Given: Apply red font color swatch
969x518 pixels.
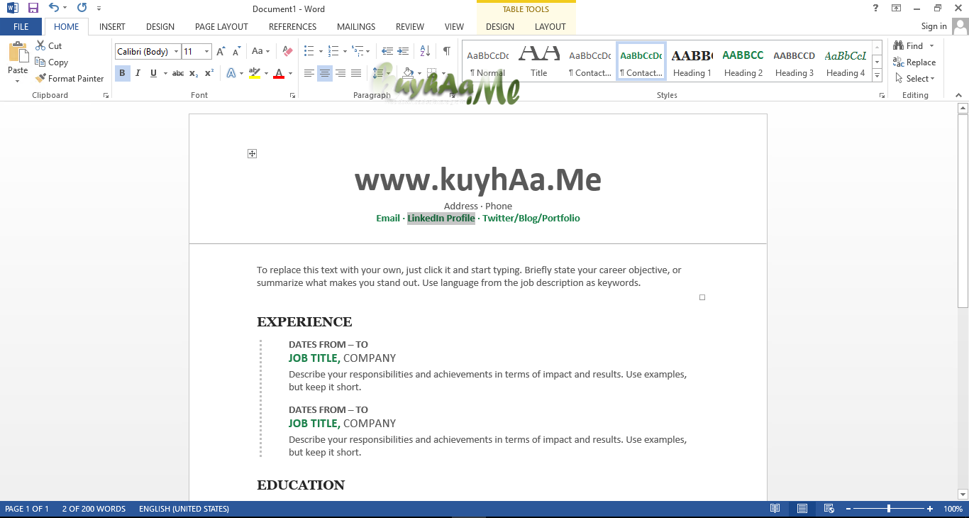Looking at the screenshot, I should 279,73.
